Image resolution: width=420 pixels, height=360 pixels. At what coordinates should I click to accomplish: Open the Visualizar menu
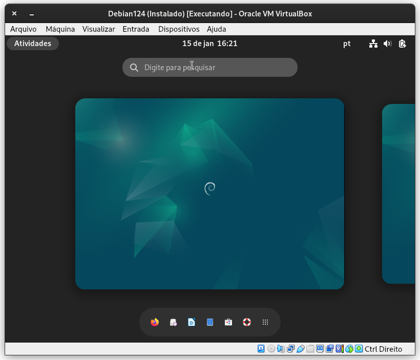point(98,29)
